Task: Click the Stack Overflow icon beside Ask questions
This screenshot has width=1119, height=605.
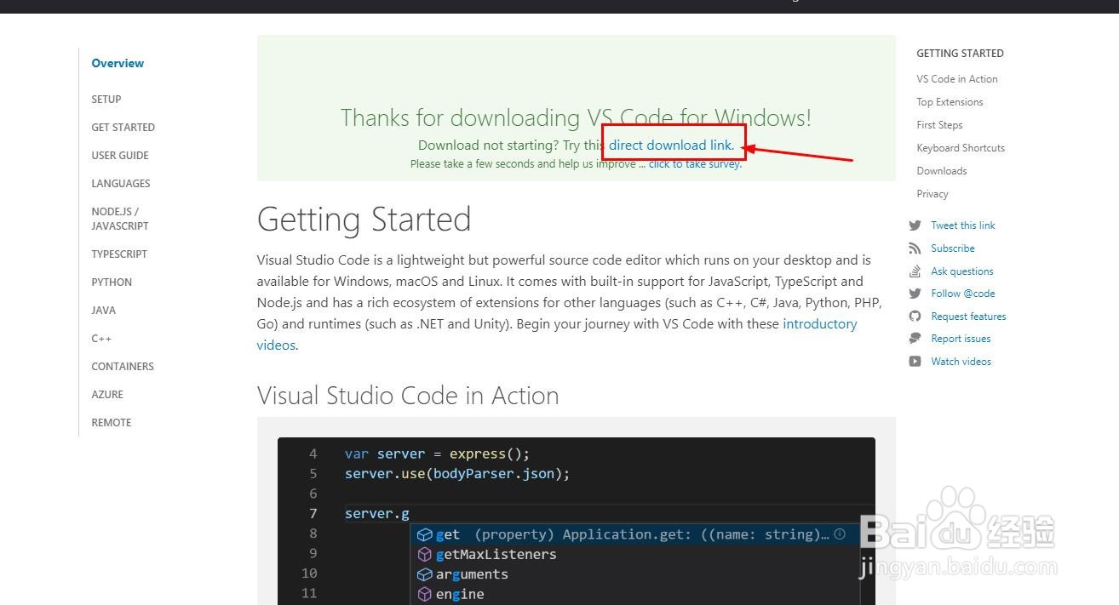Action: [915, 271]
